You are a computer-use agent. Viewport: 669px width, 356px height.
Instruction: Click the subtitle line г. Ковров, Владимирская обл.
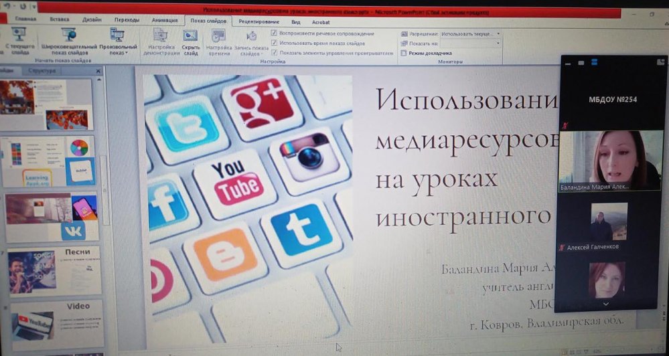[546, 323]
